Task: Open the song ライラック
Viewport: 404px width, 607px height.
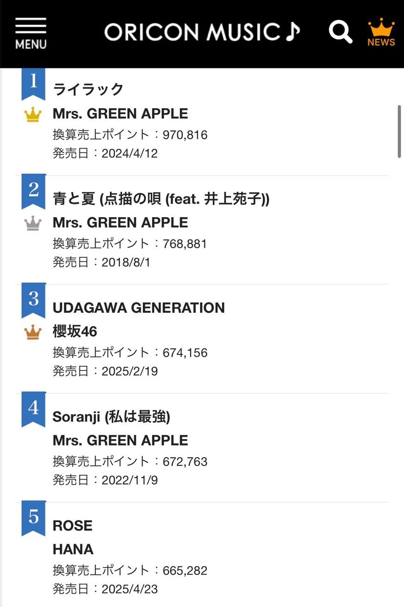Action: [x=88, y=89]
